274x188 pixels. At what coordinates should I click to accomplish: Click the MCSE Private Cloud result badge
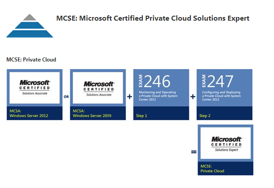click(x=225, y=150)
